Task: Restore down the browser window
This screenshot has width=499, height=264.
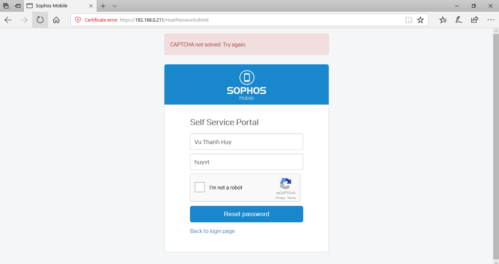Action: (x=474, y=6)
